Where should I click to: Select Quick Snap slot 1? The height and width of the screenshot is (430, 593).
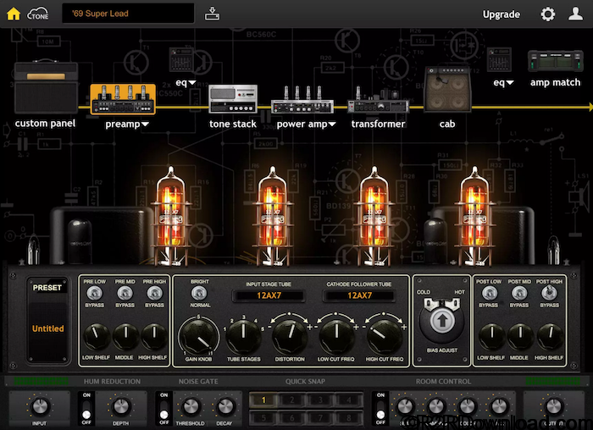pos(263,400)
